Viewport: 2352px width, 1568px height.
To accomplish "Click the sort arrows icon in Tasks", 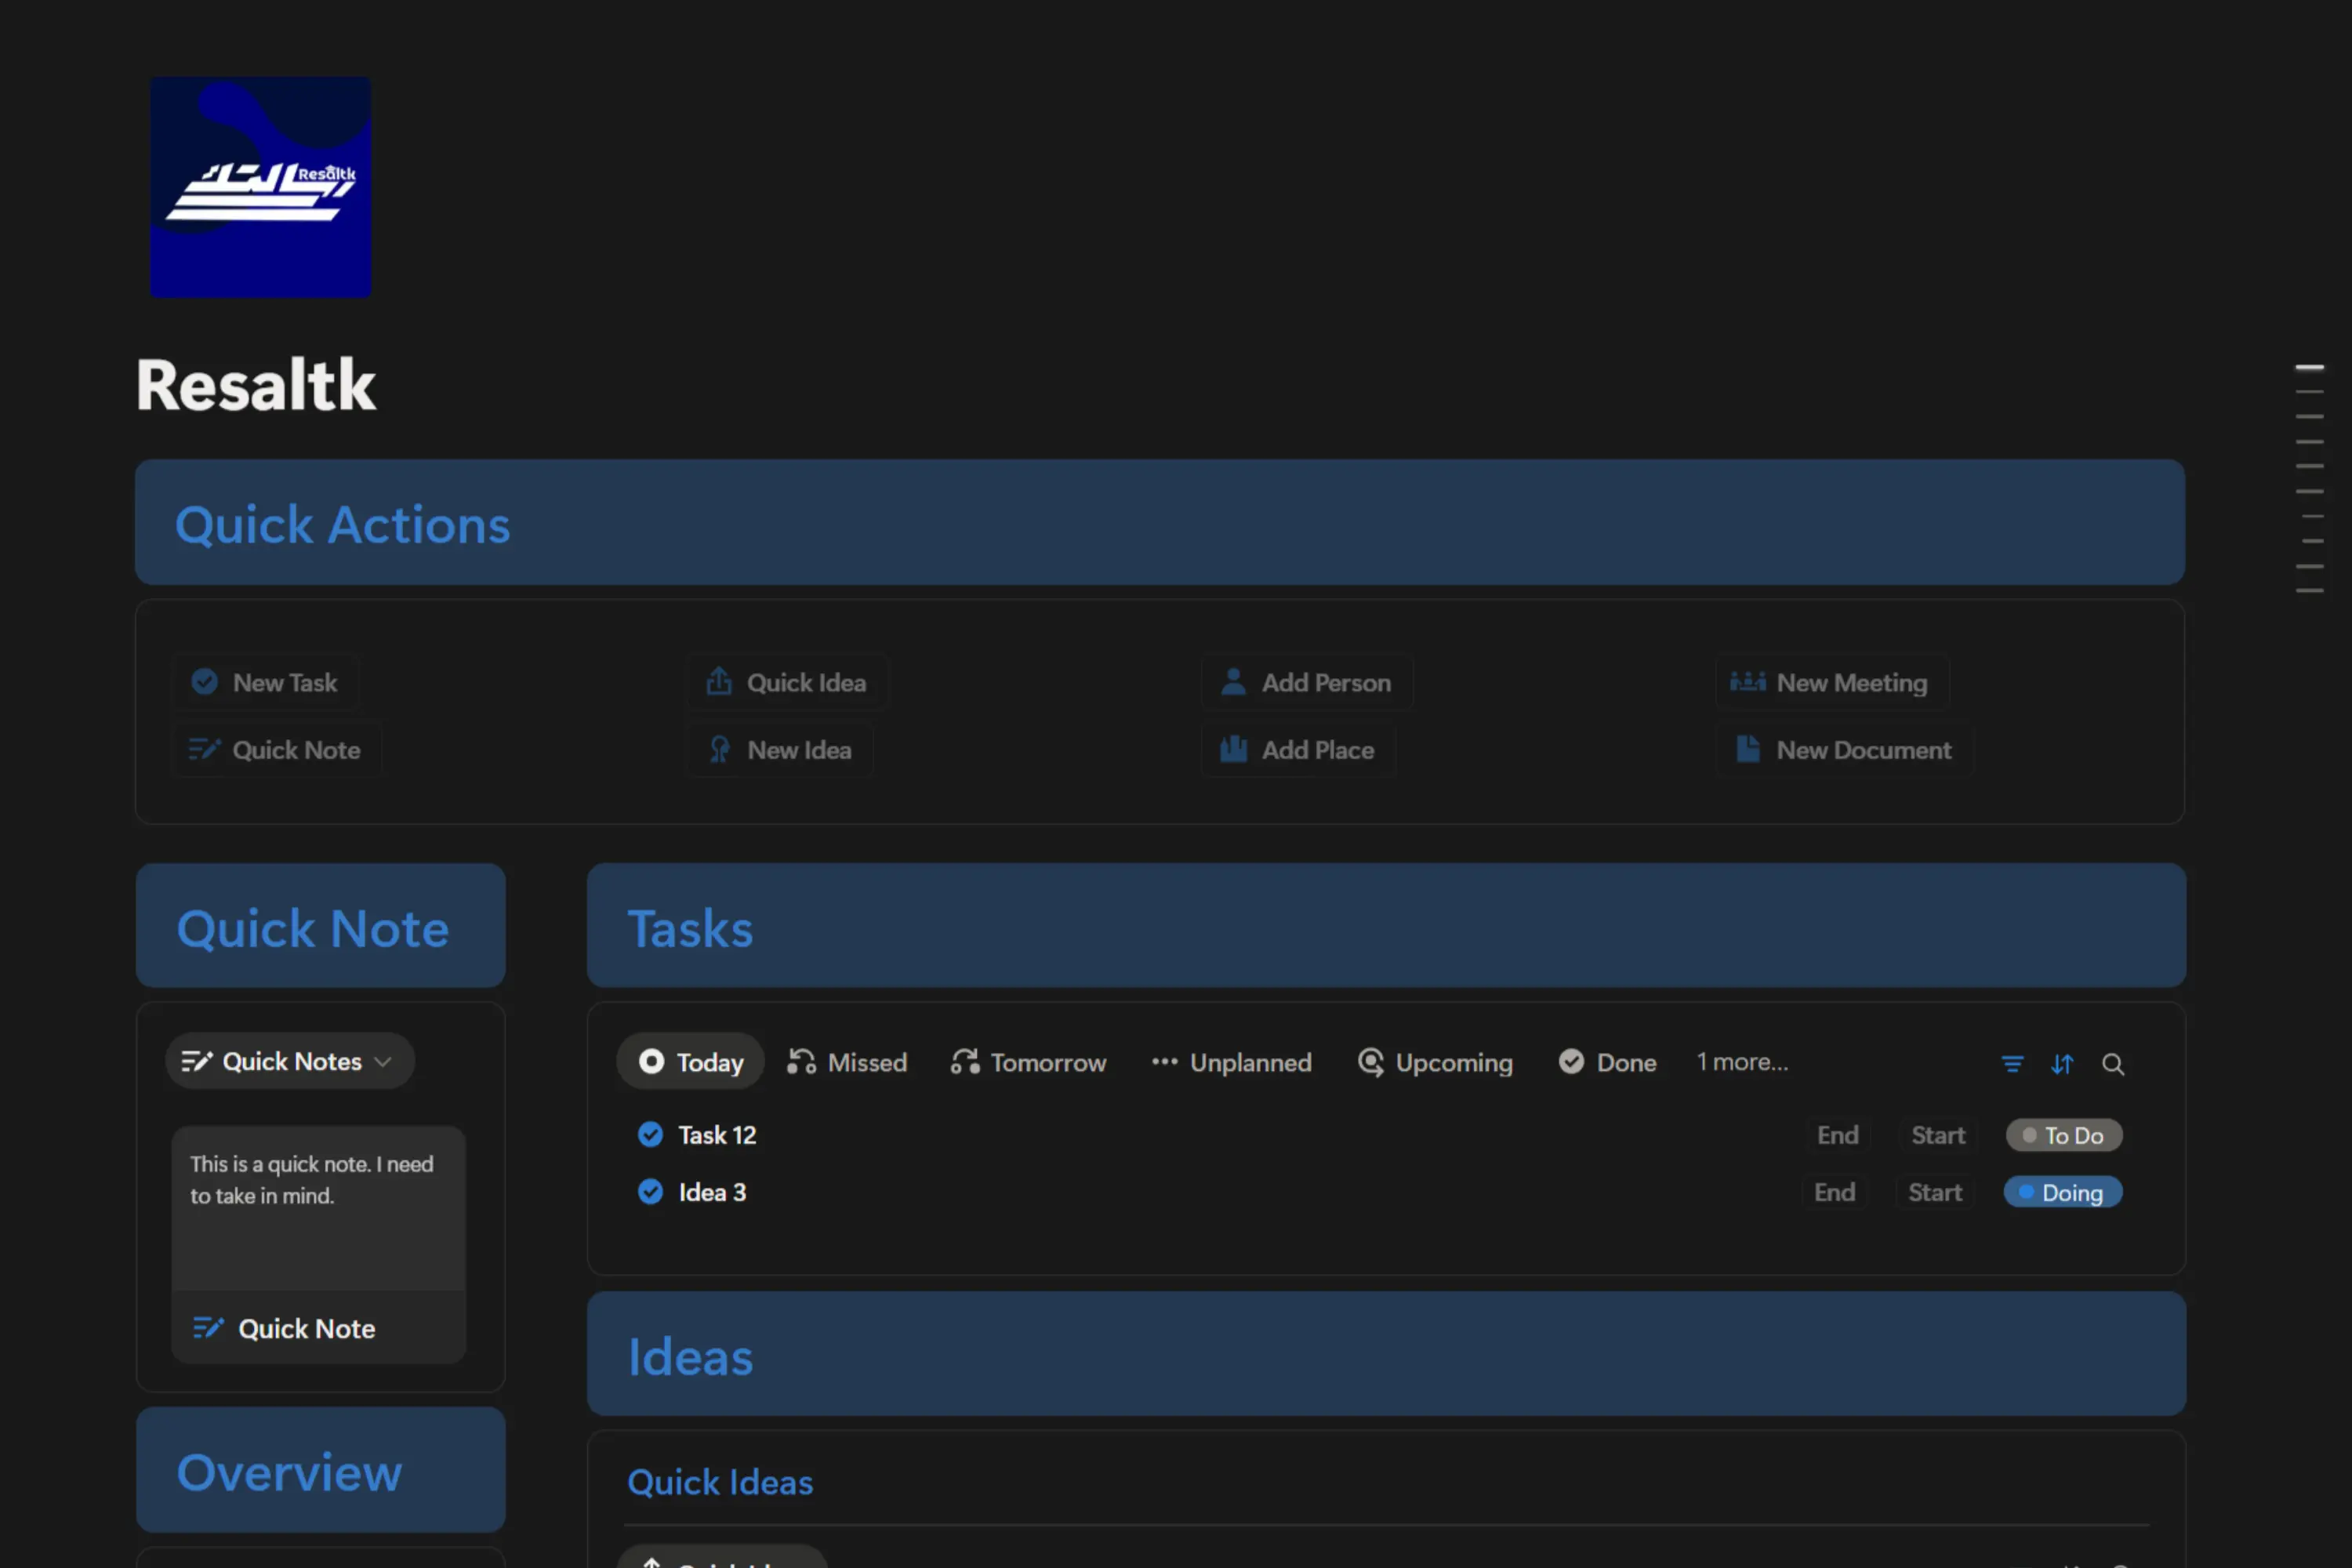I will point(2062,1064).
